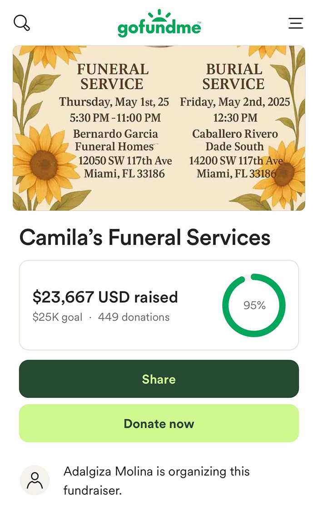
Task: Tap the fundraiser stats card
Action: tap(159, 305)
